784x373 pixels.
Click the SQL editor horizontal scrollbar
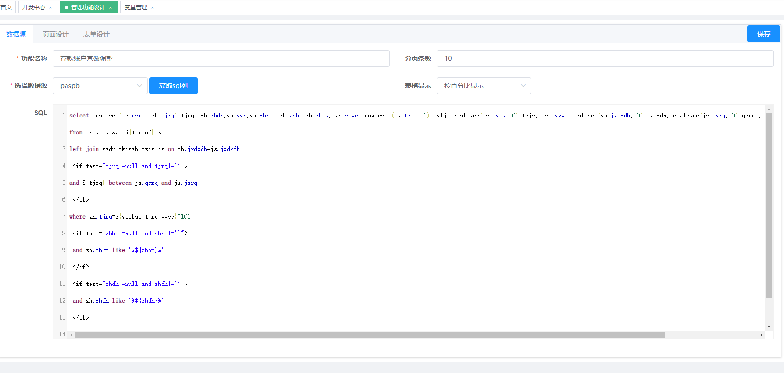point(370,335)
